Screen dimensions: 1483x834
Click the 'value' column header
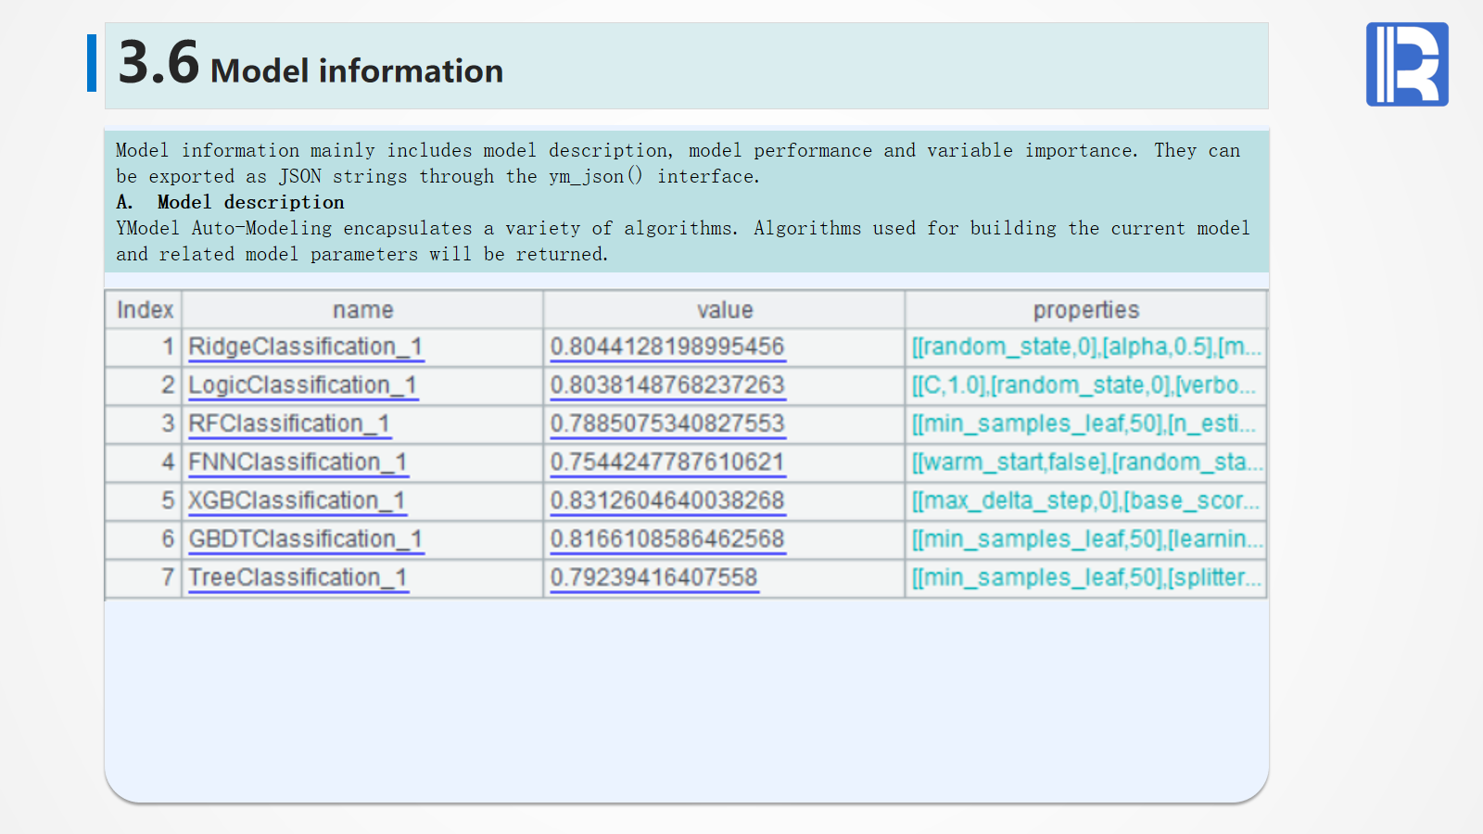(x=724, y=310)
